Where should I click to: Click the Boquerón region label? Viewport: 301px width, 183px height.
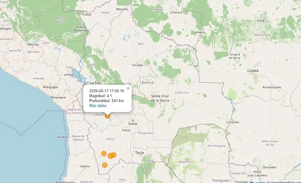(185, 162)
